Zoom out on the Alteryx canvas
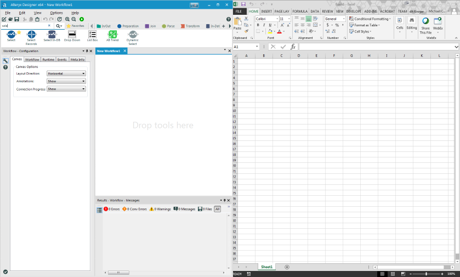 click(x=73, y=19)
